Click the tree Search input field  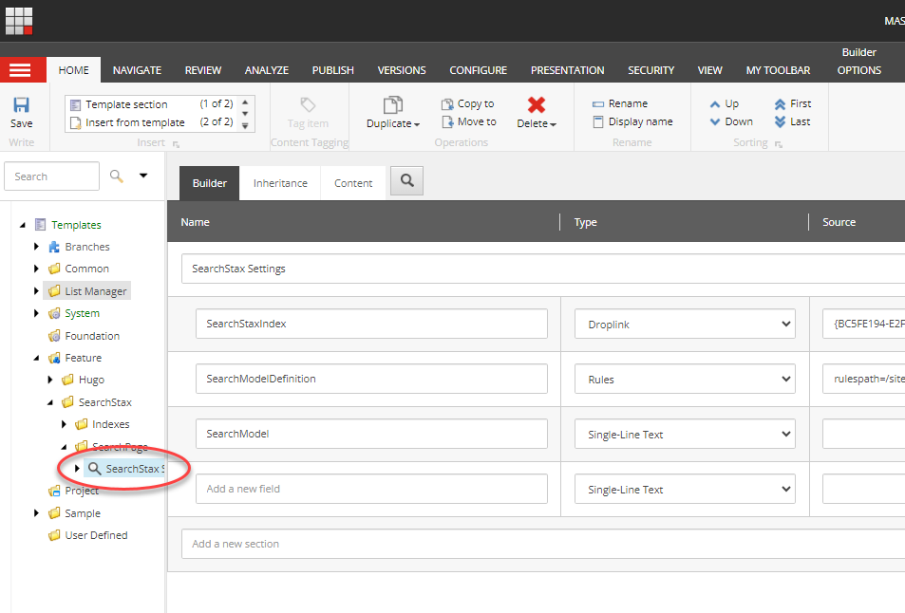pos(52,176)
